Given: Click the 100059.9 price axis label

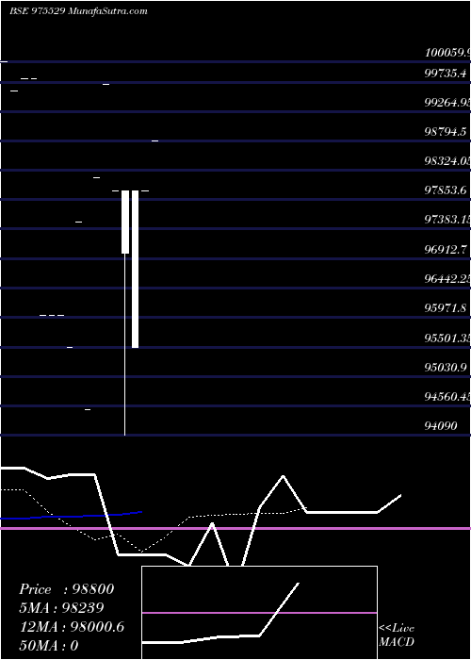Looking at the screenshot, I should [447, 53].
